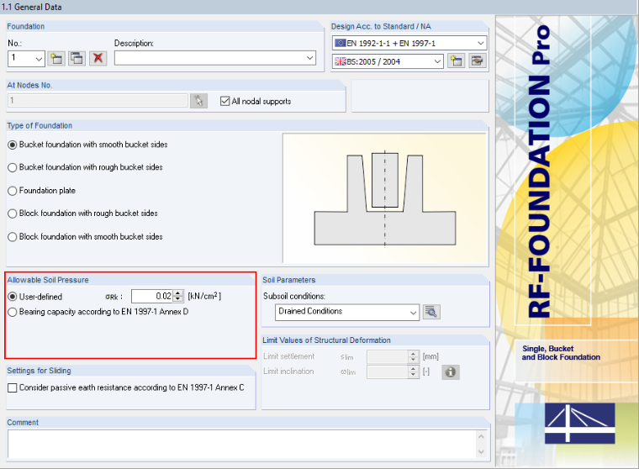Click the Soil Parameters header

point(289,280)
